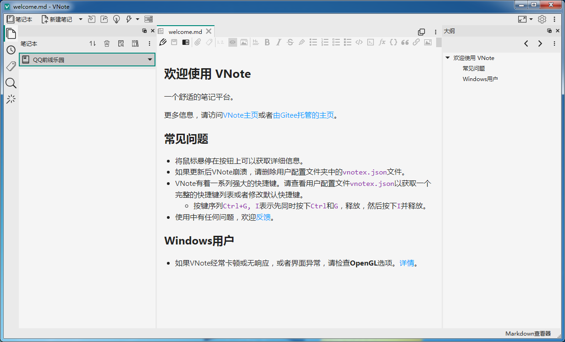
Task: Open the history clock icon in the sidebar
Action: pos(11,50)
